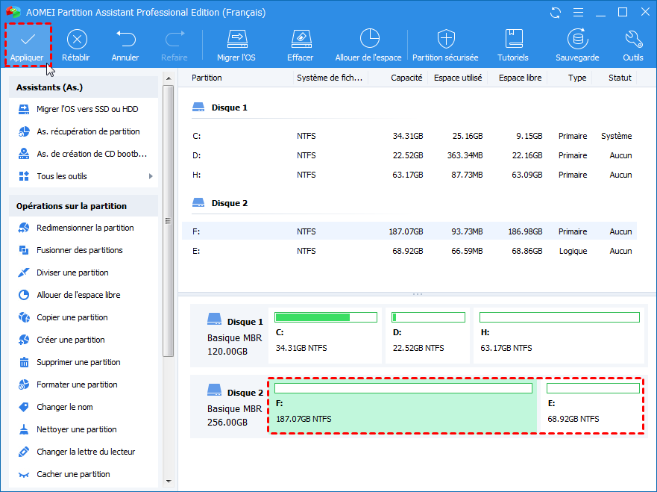Click the Sauvegarde backup icon
This screenshot has width=657, height=492.
point(577,40)
